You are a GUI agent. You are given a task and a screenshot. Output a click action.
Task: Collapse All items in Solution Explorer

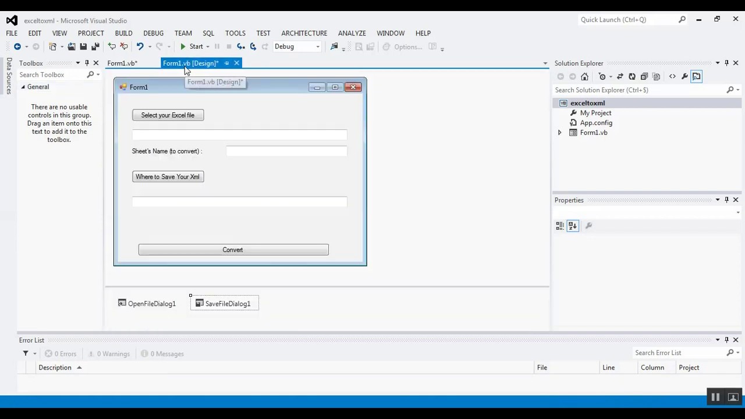644,76
